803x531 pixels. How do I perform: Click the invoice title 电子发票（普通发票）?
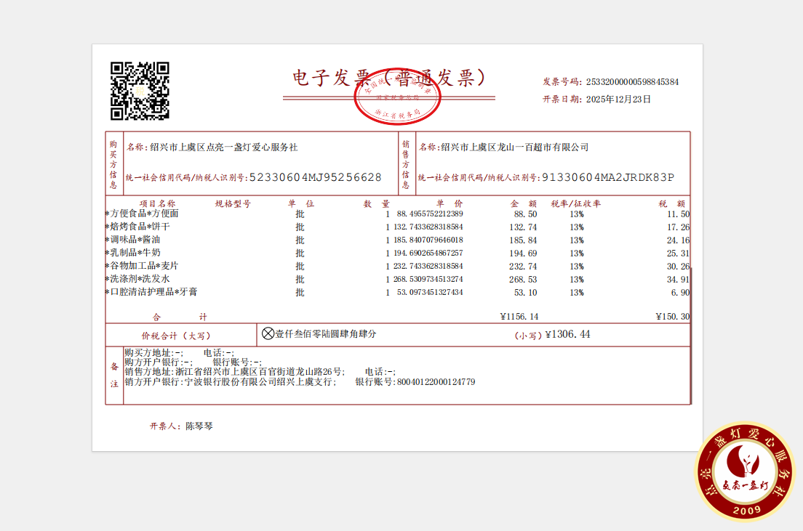(388, 77)
